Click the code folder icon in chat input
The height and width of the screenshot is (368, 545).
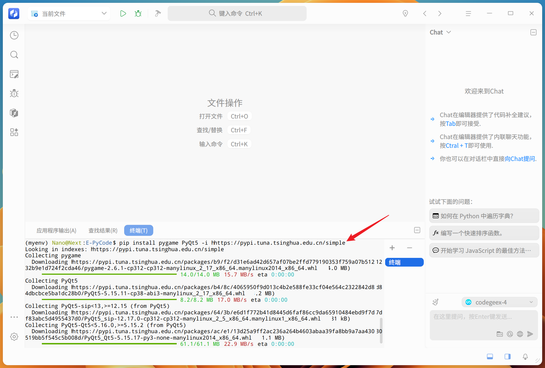(500, 334)
